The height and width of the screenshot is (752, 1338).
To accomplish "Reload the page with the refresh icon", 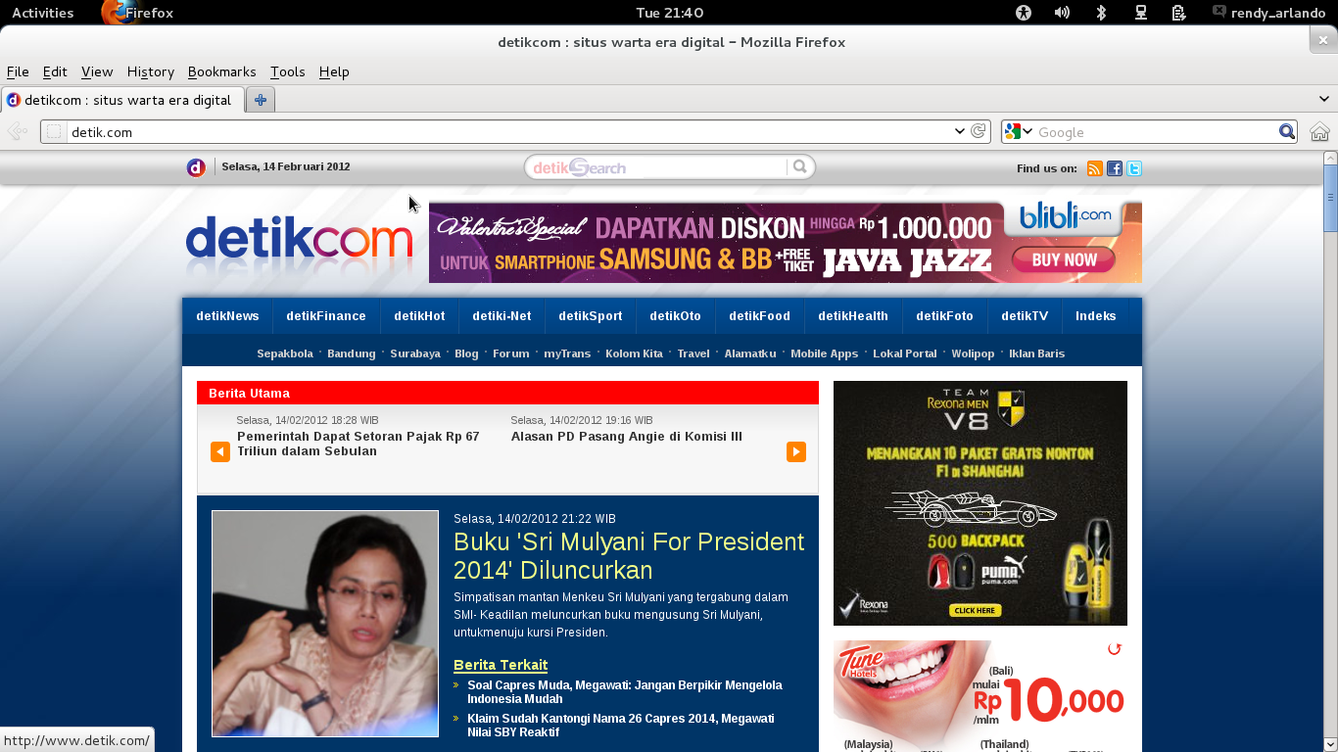I will 978,131.
